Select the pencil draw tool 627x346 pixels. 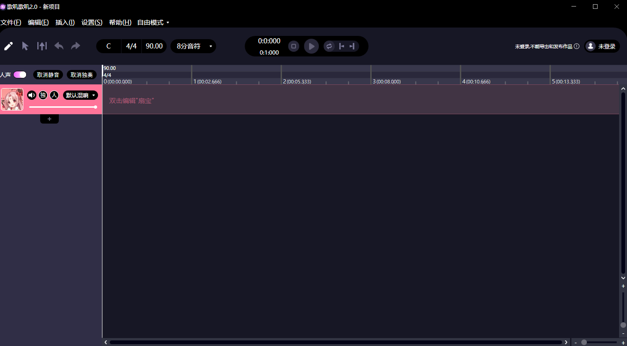tap(8, 46)
